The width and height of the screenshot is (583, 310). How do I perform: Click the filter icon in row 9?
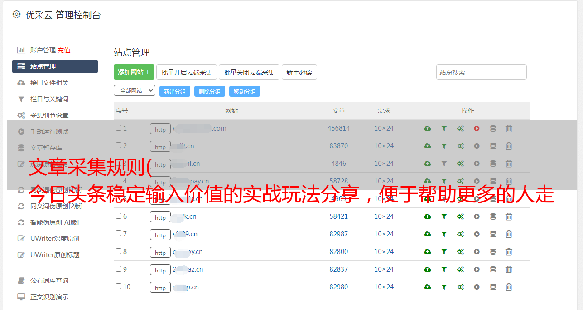click(x=444, y=269)
